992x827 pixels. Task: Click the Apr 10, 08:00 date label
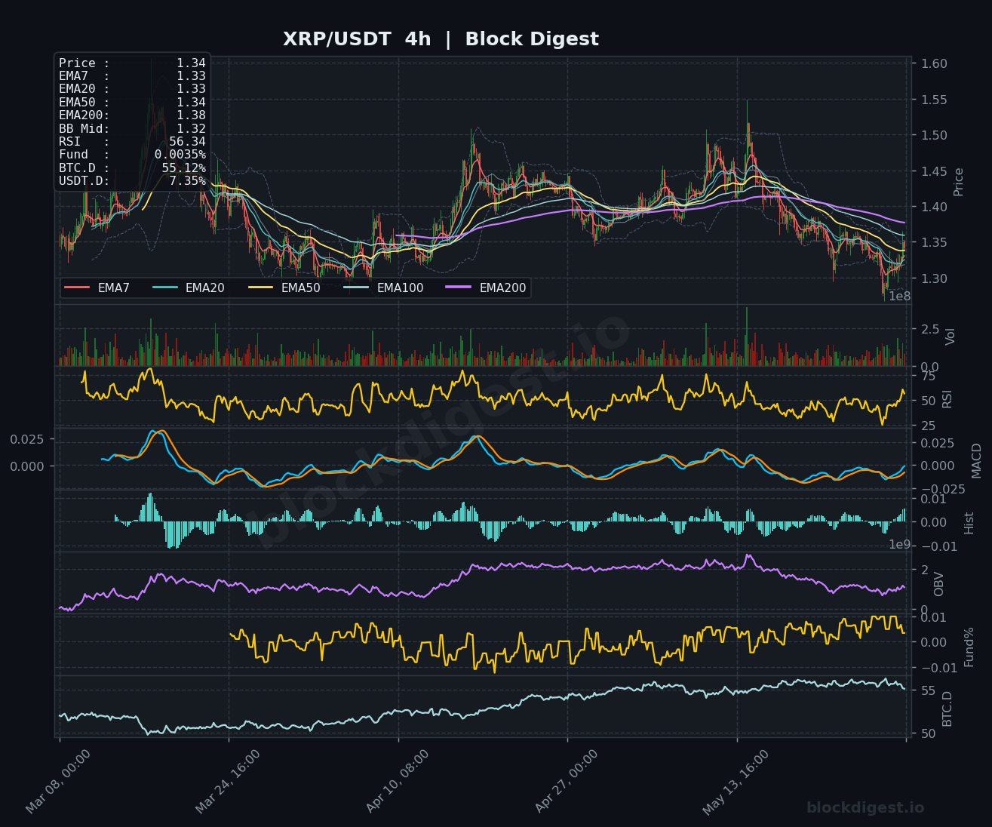398,781
